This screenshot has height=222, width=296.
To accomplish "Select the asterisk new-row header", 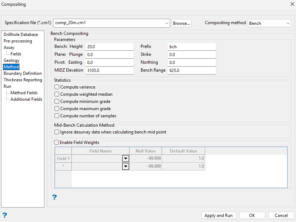I will coord(63,166).
